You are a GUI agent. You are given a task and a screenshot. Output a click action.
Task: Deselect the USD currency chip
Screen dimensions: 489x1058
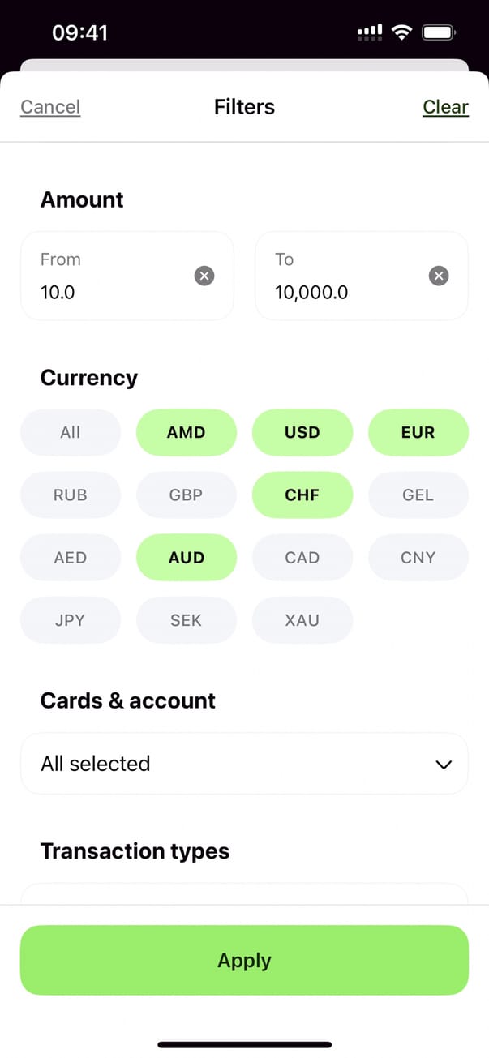click(302, 432)
